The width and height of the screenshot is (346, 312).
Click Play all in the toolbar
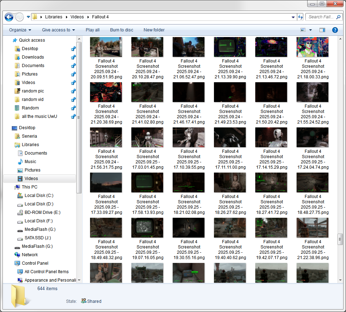coord(93,30)
